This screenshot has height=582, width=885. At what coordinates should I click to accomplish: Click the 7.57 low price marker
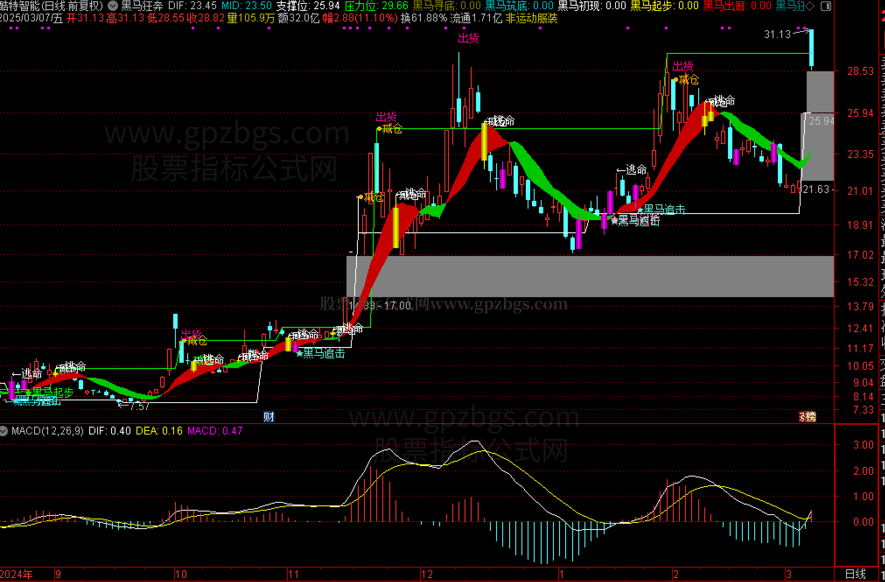coord(139,406)
